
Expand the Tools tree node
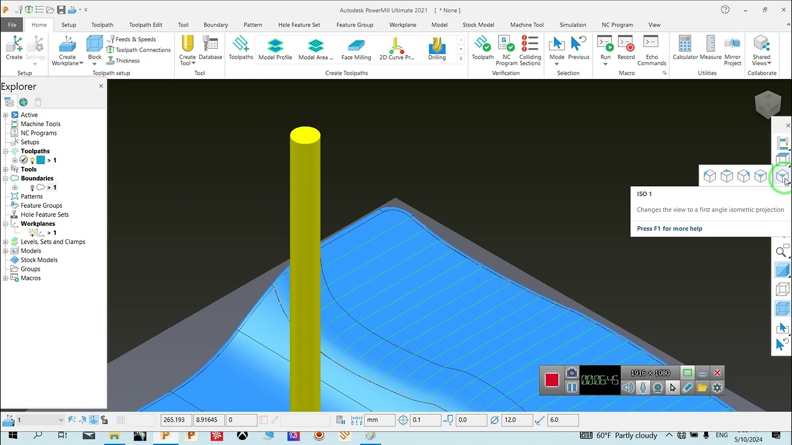(x=6, y=169)
